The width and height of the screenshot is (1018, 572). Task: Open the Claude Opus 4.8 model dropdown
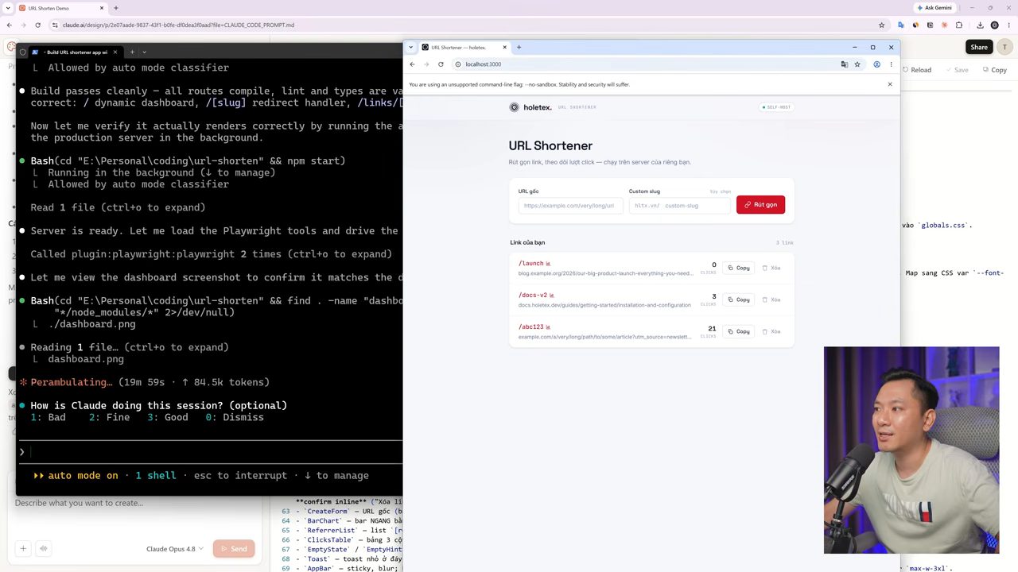coord(175,549)
